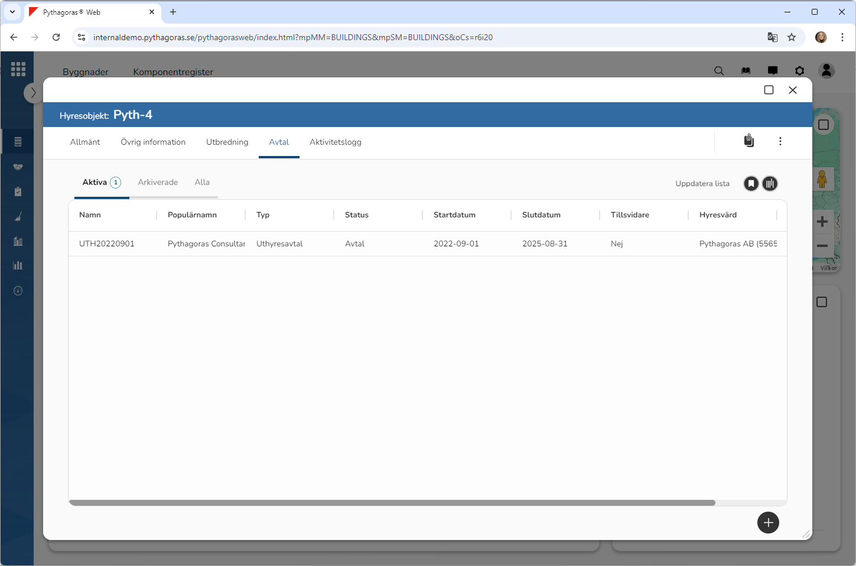Open the attachments paperclip icon
856x566 pixels.
pyautogui.click(x=748, y=141)
